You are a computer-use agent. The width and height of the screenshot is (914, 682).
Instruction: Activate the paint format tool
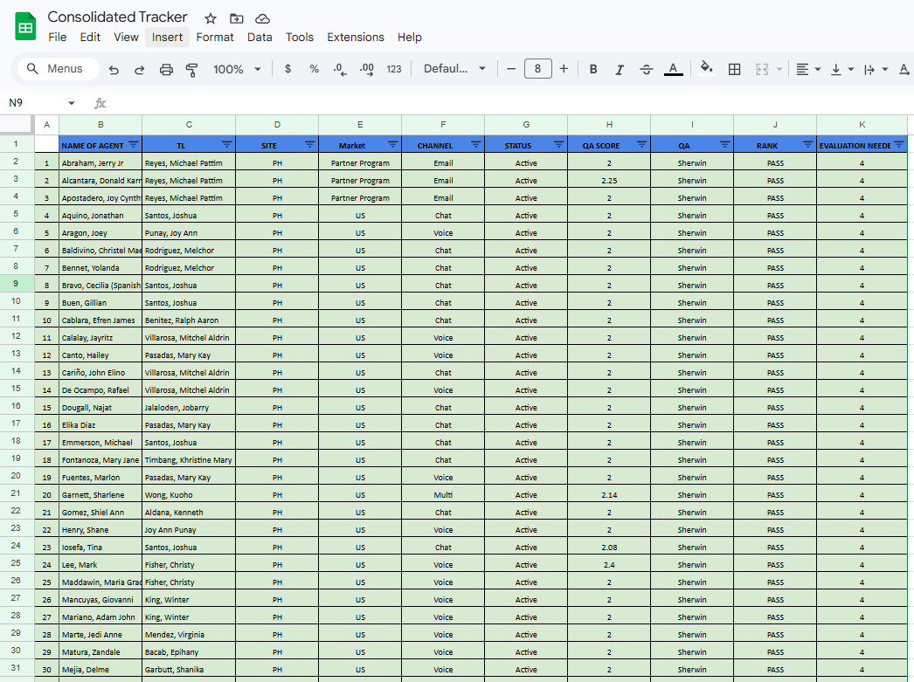click(191, 69)
